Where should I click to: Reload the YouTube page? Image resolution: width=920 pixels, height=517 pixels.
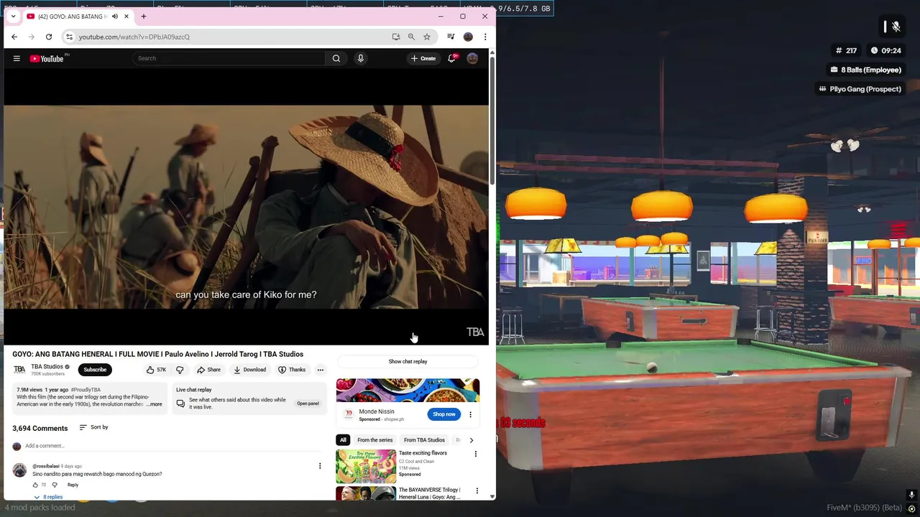(x=49, y=37)
